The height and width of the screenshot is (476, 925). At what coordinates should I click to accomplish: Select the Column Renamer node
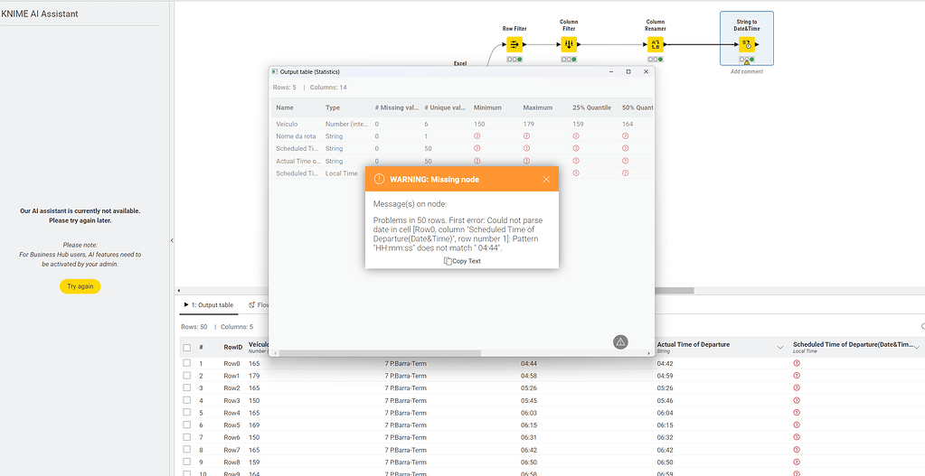656,44
